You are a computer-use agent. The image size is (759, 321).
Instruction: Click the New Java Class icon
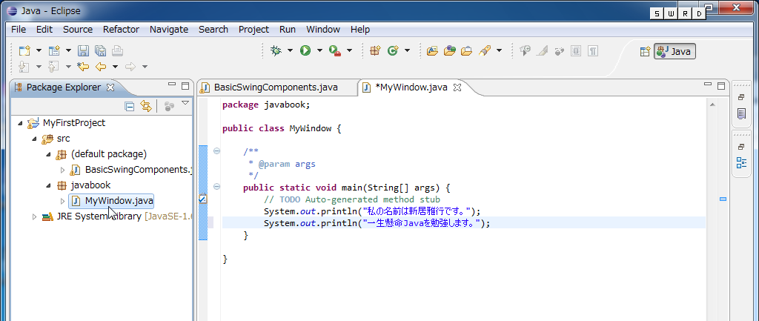(392, 51)
